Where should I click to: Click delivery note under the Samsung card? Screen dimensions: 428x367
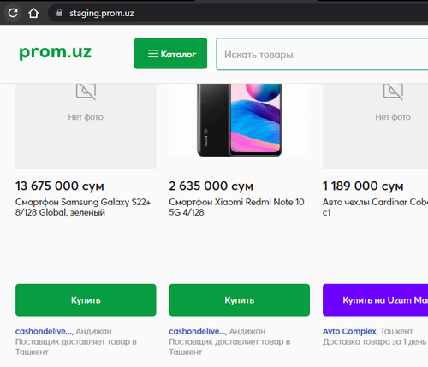pos(76,346)
